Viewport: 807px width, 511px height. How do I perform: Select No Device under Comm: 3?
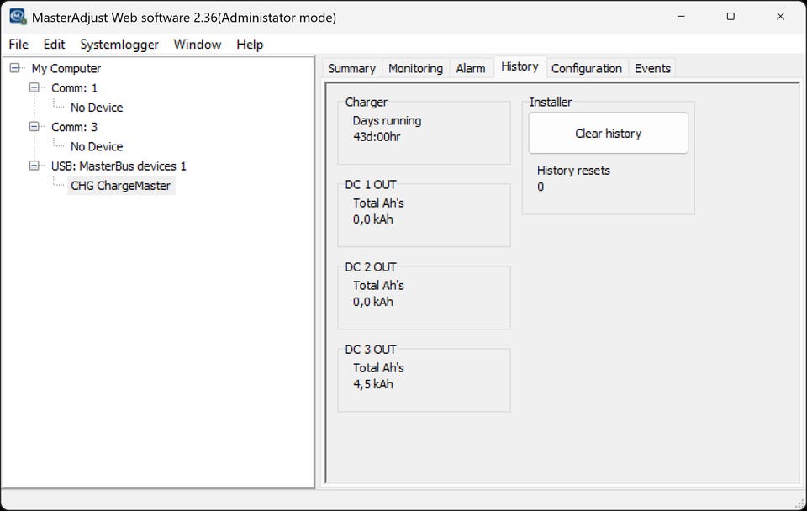[97, 147]
